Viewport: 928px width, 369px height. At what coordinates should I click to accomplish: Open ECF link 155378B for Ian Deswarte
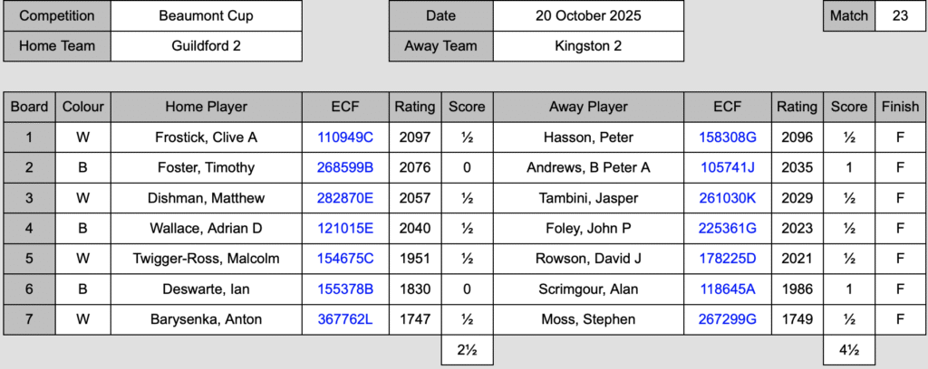point(345,289)
